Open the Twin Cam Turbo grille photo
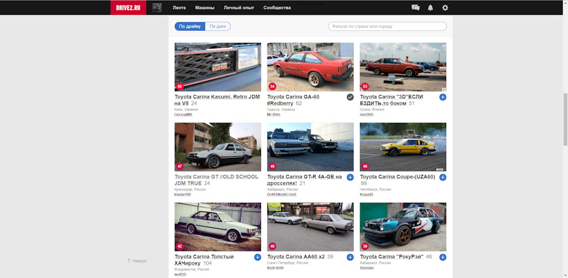568x278 pixels. pos(218,67)
